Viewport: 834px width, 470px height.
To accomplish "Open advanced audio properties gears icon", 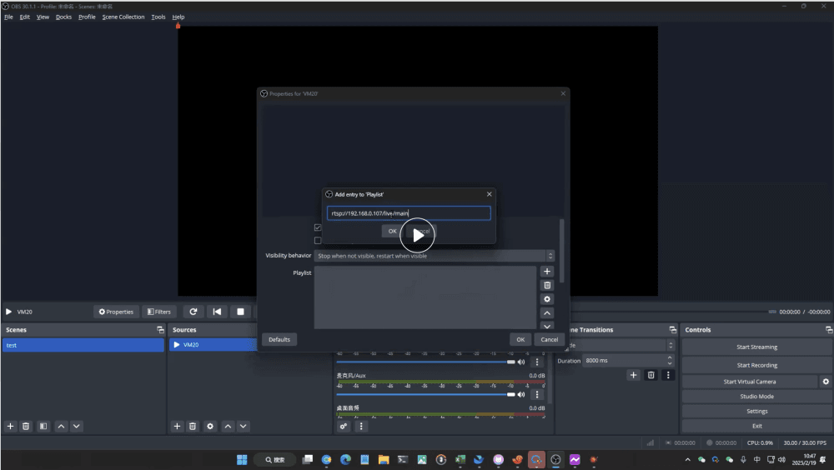I will 344,426.
